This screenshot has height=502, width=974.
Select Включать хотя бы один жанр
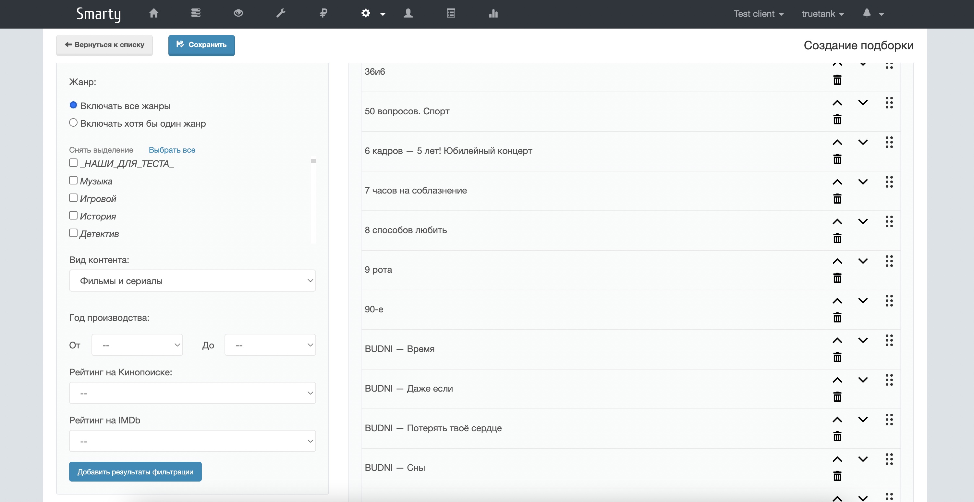coord(73,122)
